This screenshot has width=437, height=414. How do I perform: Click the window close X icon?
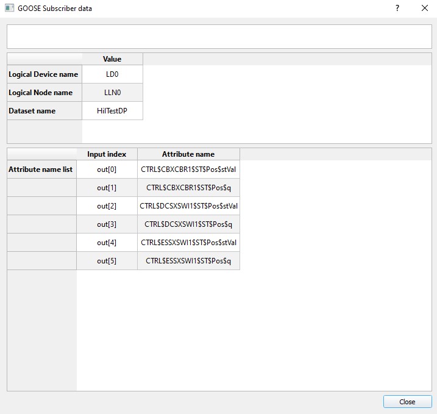tap(424, 9)
